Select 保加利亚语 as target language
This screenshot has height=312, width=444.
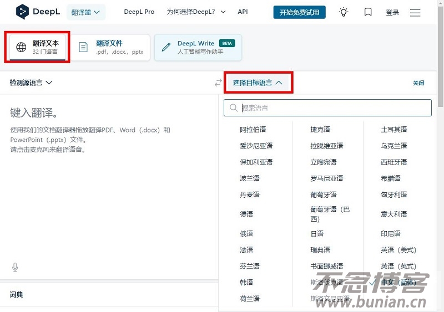click(x=256, y=162)
